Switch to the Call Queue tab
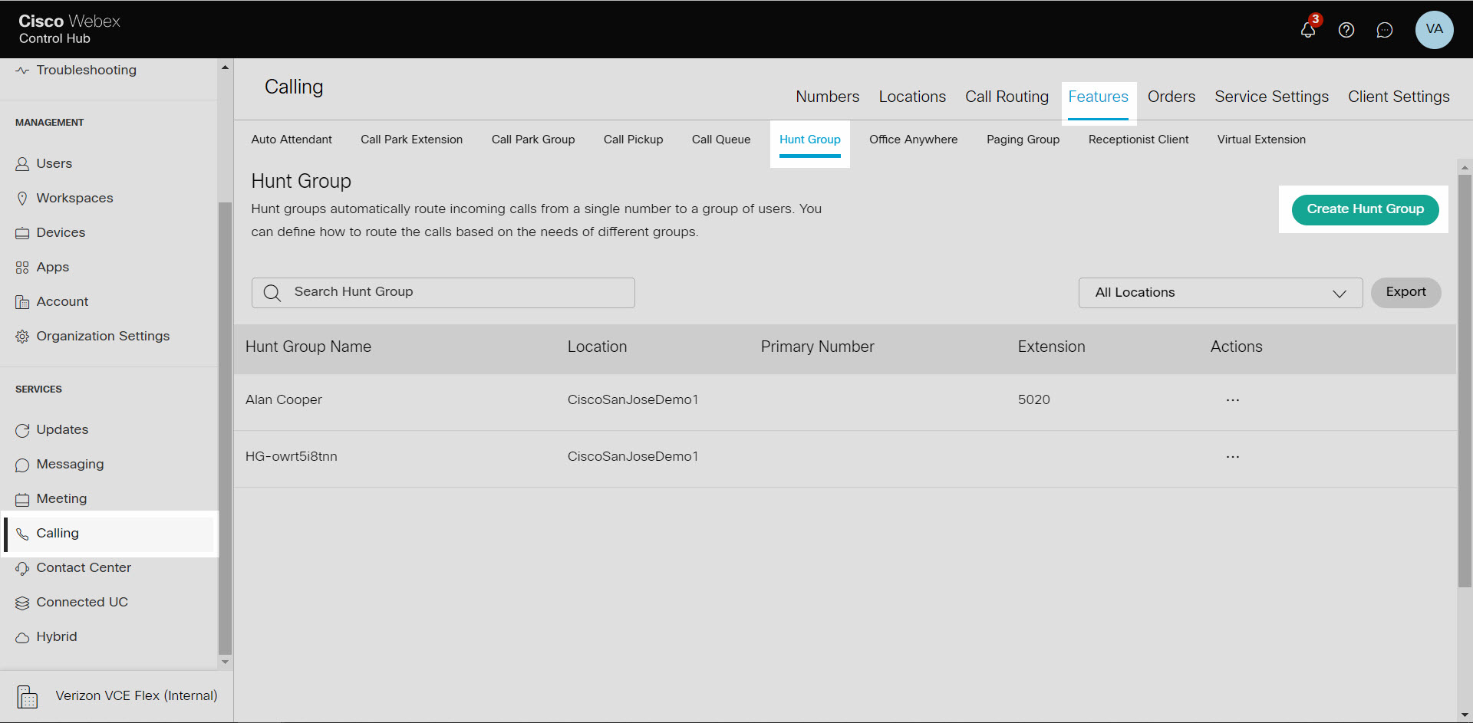This screenshot has width=1473, height=723. (720, 140)
